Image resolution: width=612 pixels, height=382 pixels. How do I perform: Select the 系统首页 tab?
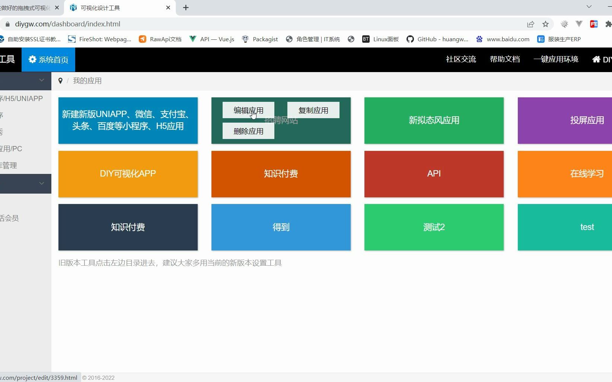[48, 59]
